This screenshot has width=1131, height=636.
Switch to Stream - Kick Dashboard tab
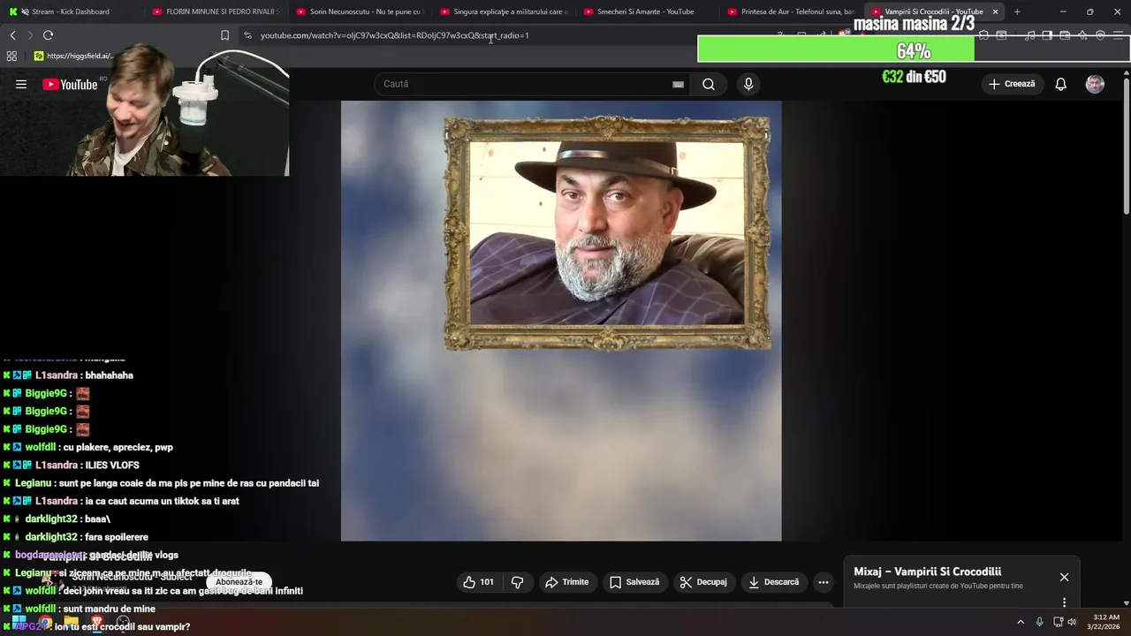(71, 11)
